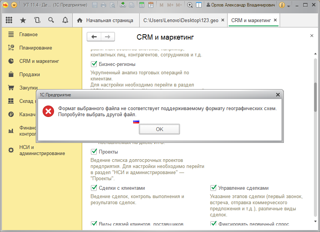Click the scrollbar up arrow

[x=315, y=54]
